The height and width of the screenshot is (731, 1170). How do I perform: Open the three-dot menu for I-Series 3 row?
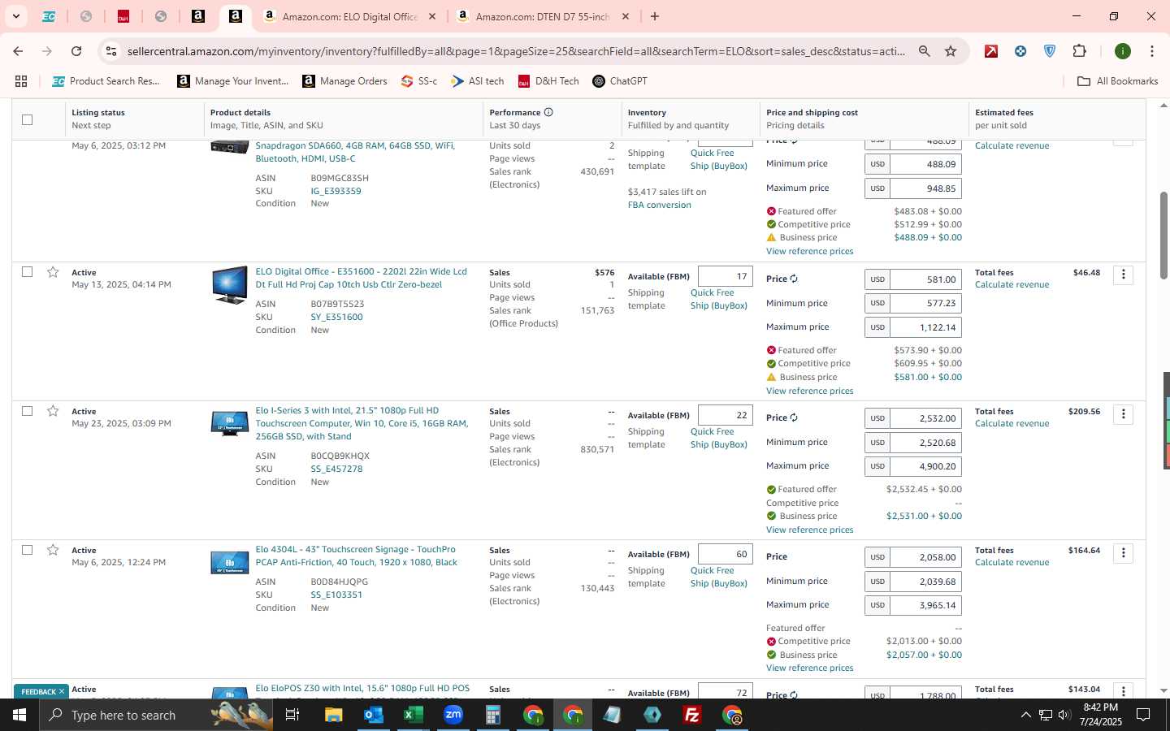[1123, 414]
